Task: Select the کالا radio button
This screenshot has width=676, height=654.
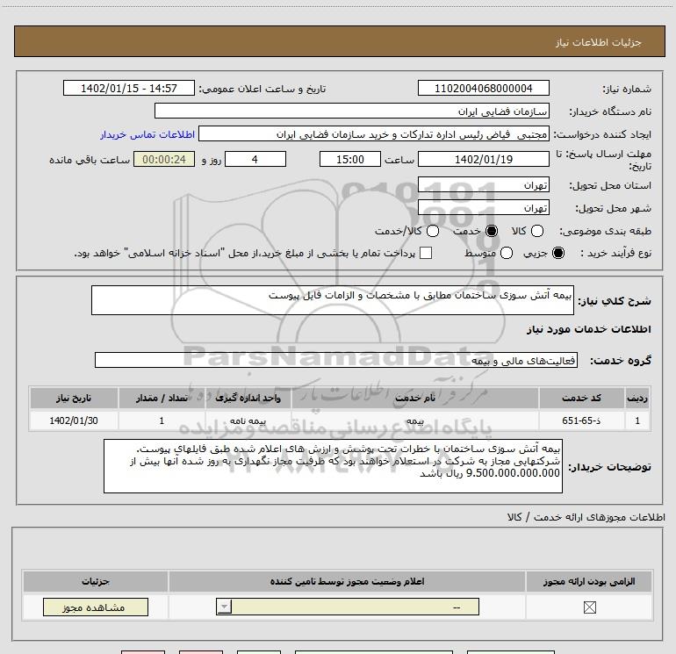Action: coord(536,231)
